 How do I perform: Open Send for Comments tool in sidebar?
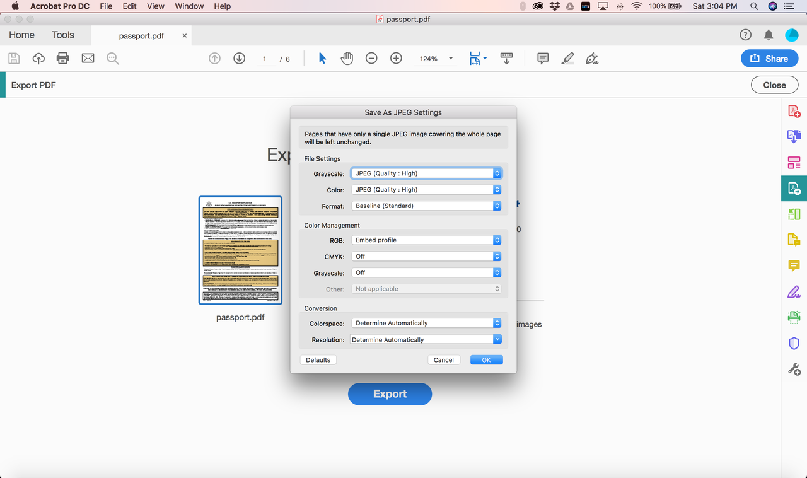[794, 240]
